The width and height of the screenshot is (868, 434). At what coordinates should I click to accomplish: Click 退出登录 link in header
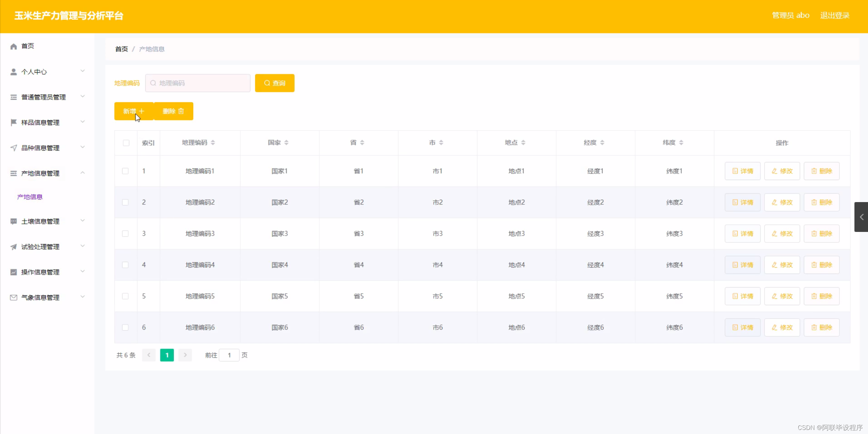834,16
